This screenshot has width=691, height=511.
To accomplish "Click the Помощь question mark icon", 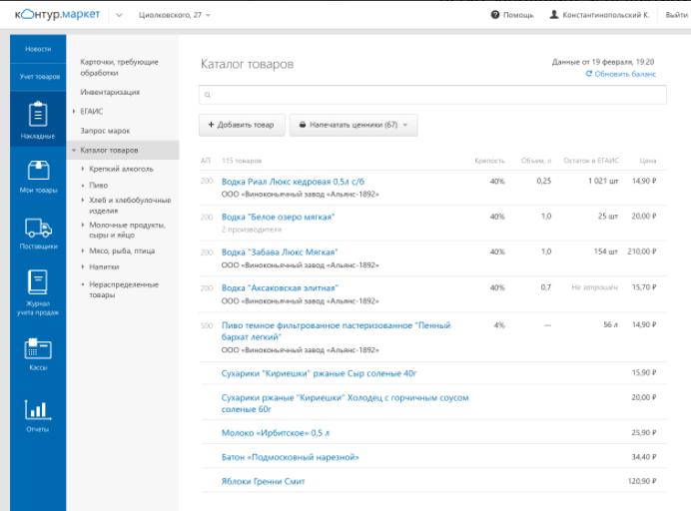I will pyautogui.click(x=496, y=15).
